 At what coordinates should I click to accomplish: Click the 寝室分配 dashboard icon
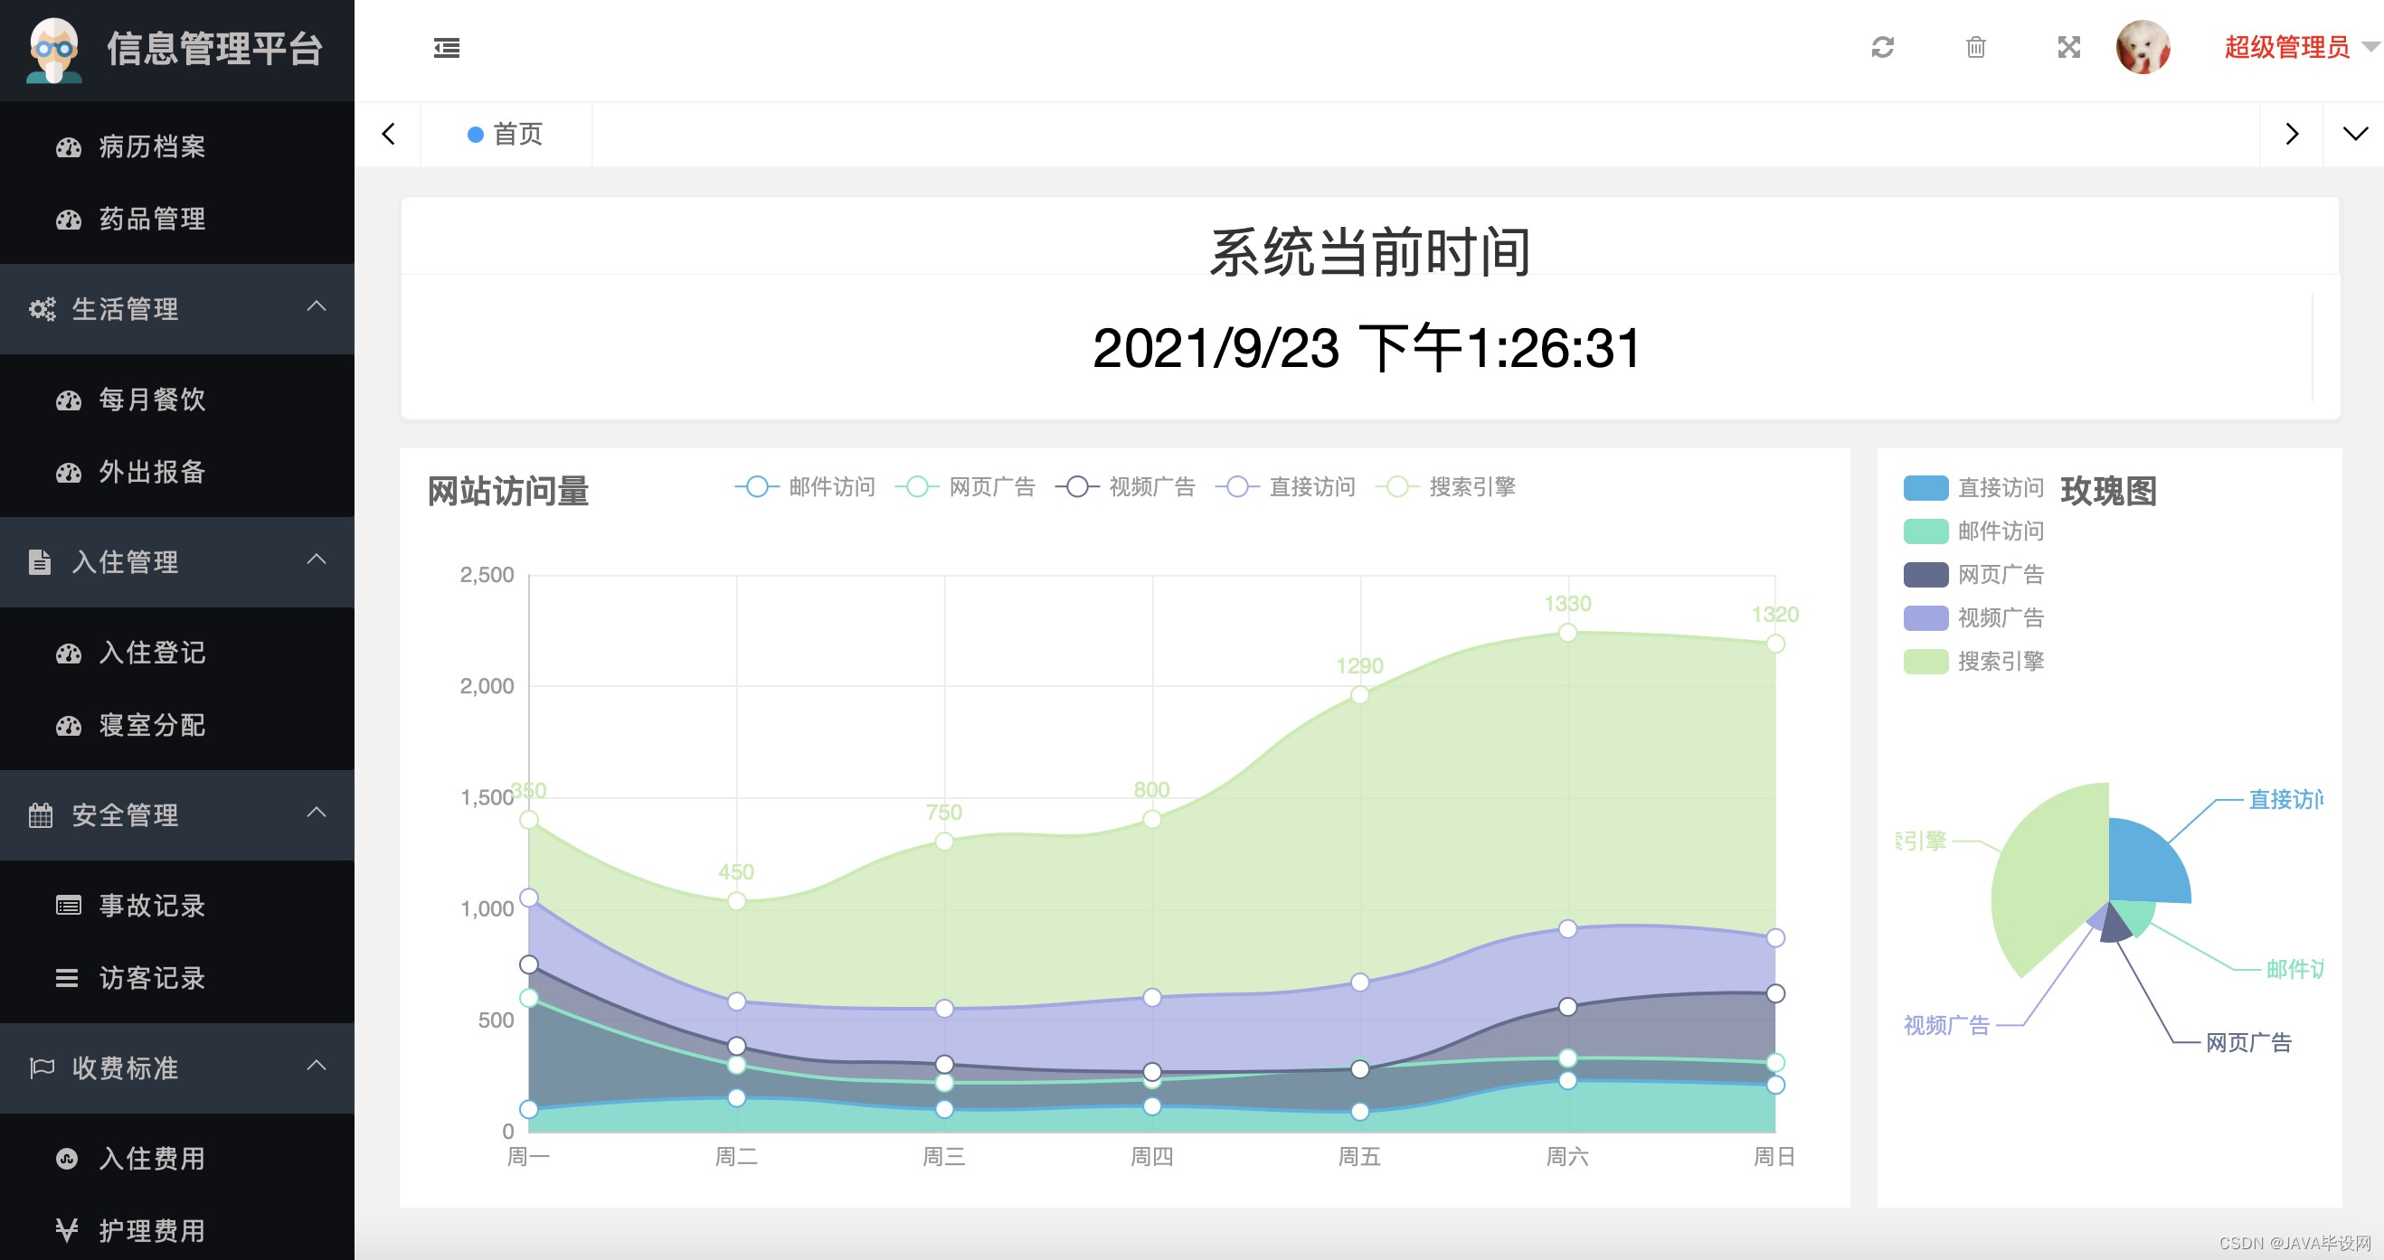click(68, 726)
